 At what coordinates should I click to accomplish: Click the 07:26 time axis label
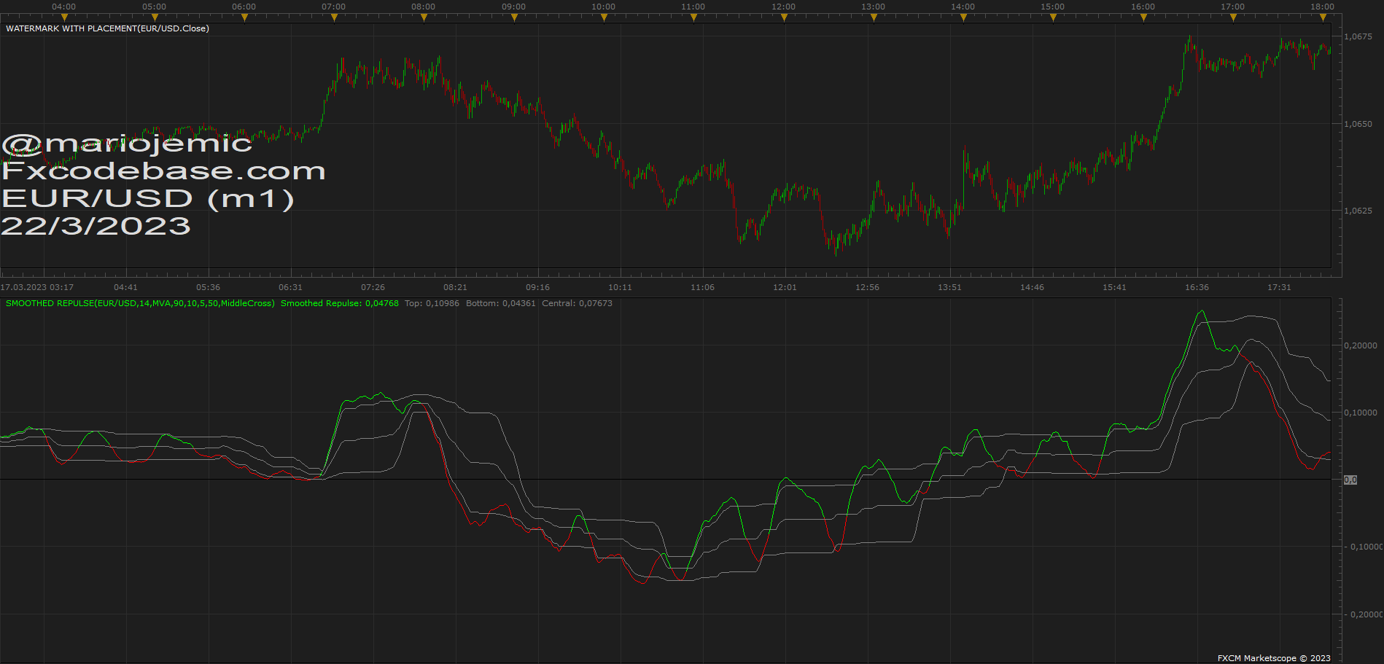point(373,287)
